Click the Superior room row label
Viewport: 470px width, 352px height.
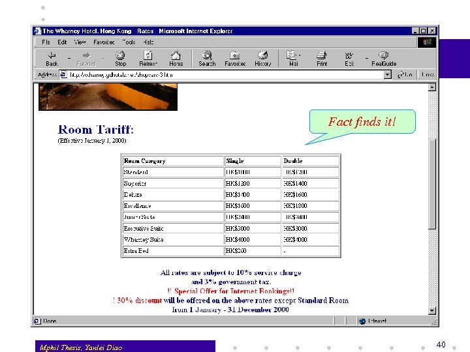(x=135, y=183)
